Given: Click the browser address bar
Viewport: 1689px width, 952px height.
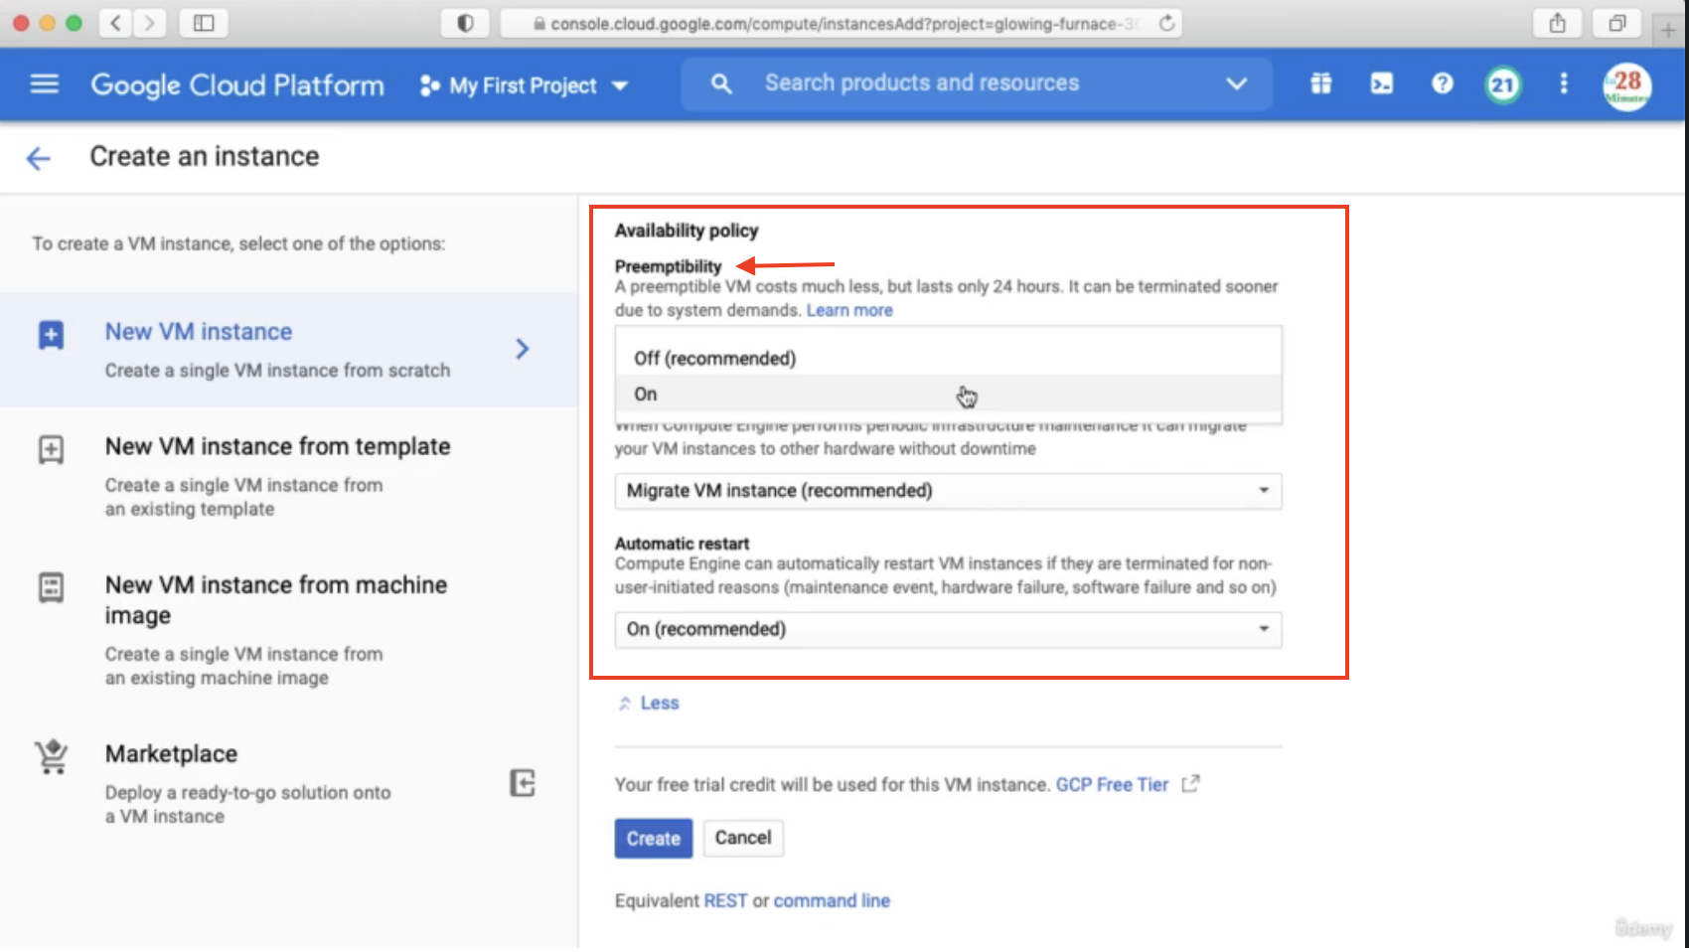Looking at the screenshot, I should tap(842, 23).
